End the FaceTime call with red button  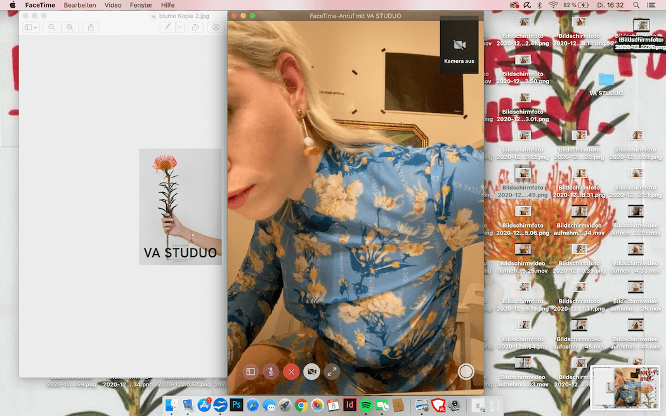(x=291, y=372)
